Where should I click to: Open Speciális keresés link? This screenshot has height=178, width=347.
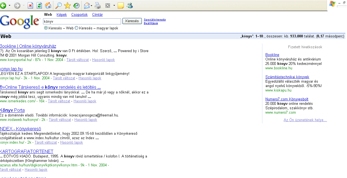click(155, 20)
